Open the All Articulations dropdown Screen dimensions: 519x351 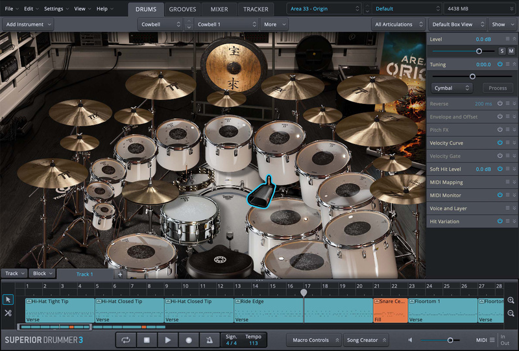398,25
